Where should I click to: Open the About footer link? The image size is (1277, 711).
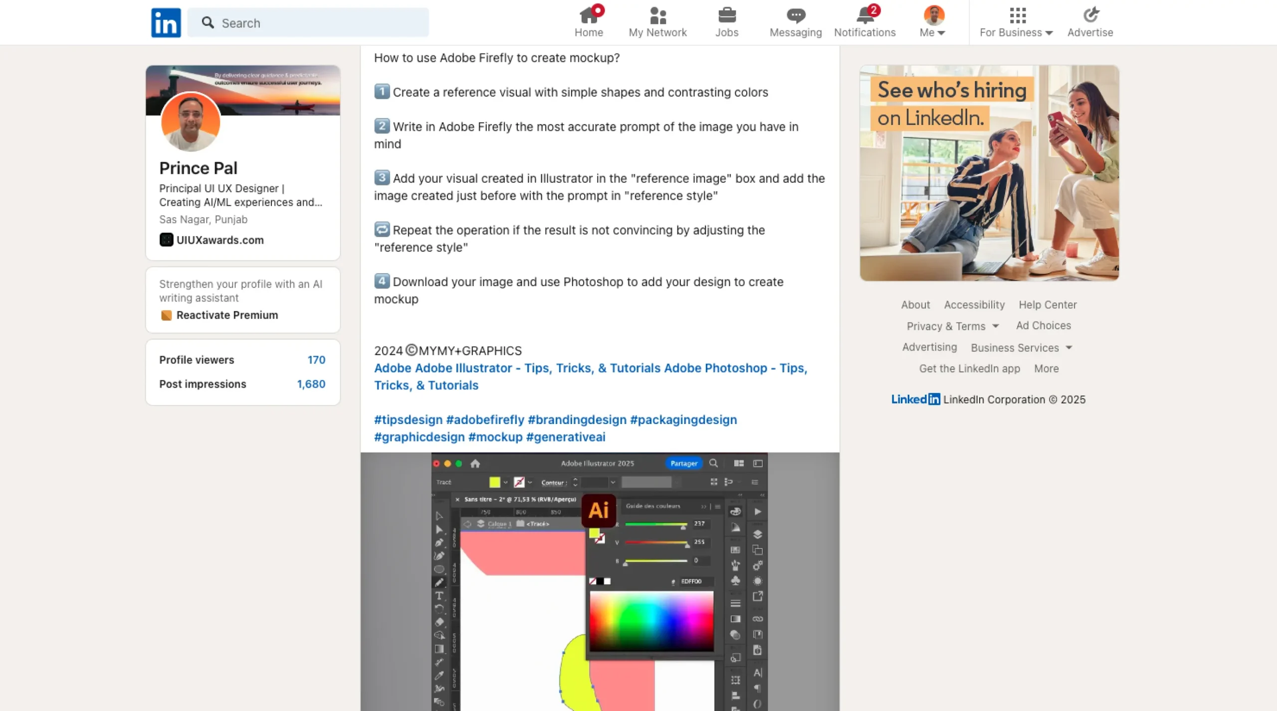(x=915, y=304)
